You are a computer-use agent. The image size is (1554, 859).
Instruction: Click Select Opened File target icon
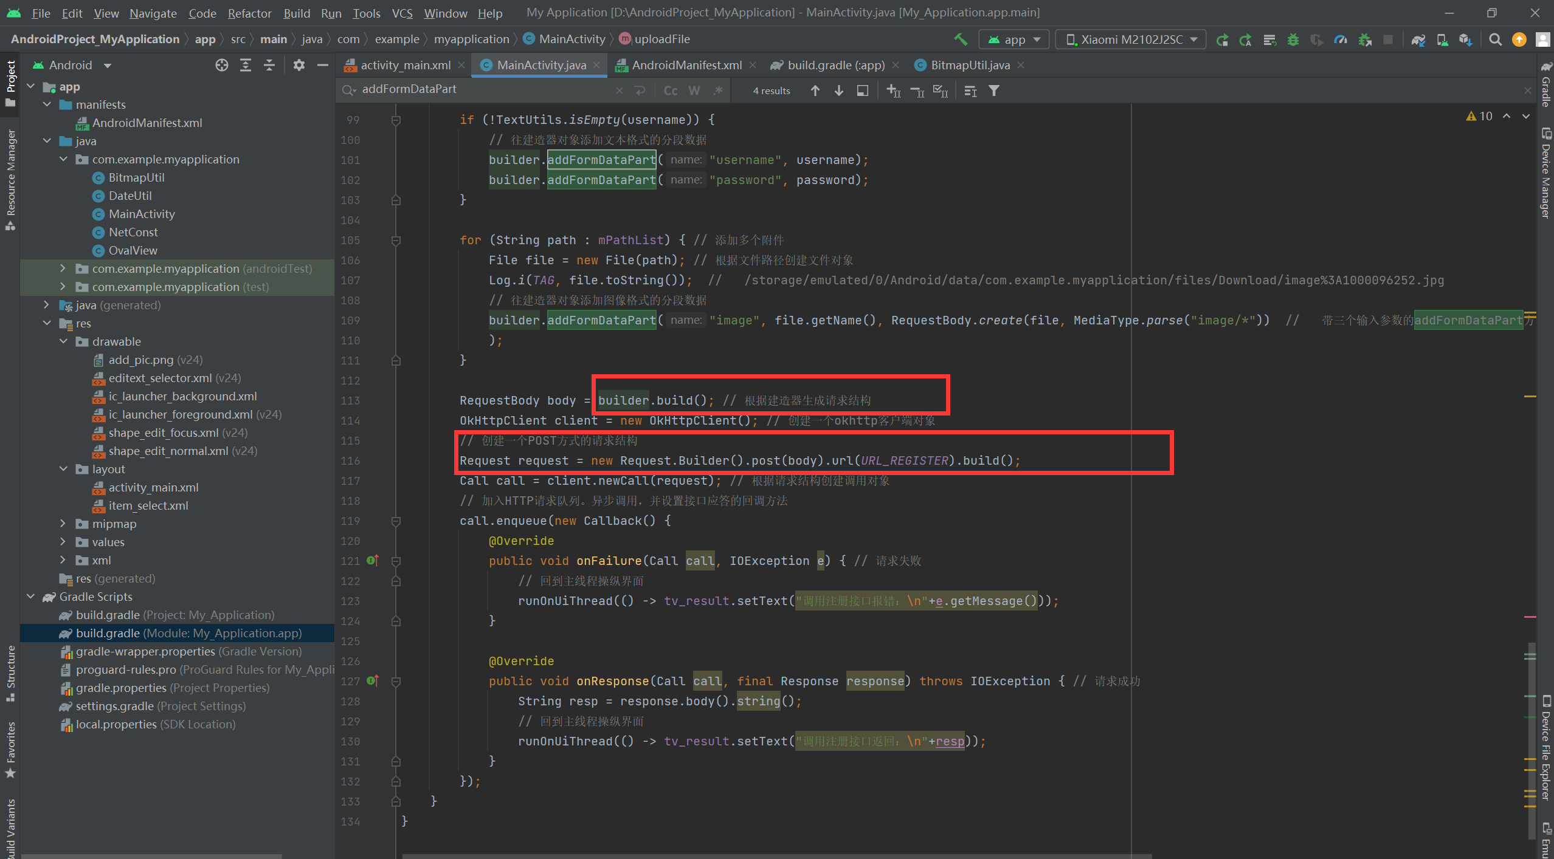222,65
